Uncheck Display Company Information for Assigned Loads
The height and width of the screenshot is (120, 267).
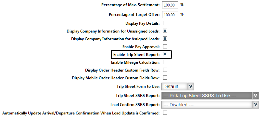pyautogui.click(x=165, y=39)
